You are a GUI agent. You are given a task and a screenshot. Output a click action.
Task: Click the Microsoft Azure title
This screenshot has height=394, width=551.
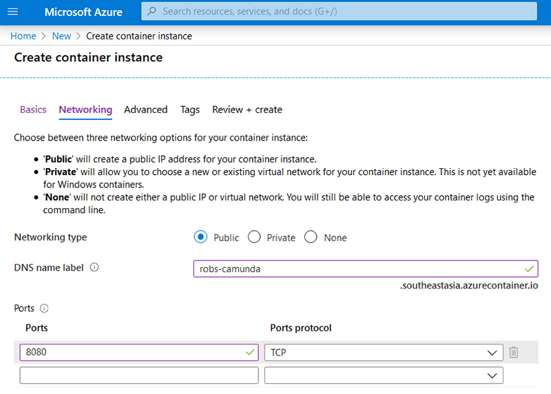click(83, 12)
